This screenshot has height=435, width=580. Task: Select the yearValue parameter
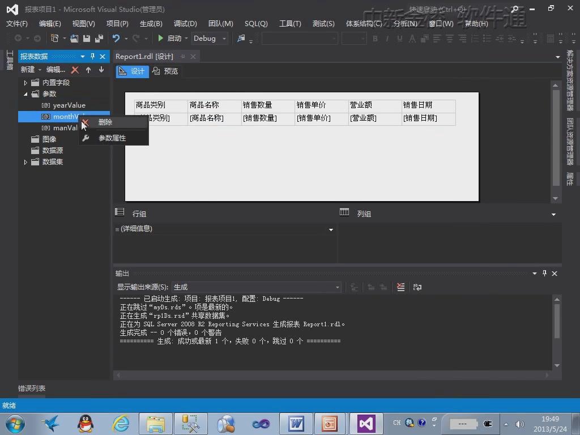point(69,105)
